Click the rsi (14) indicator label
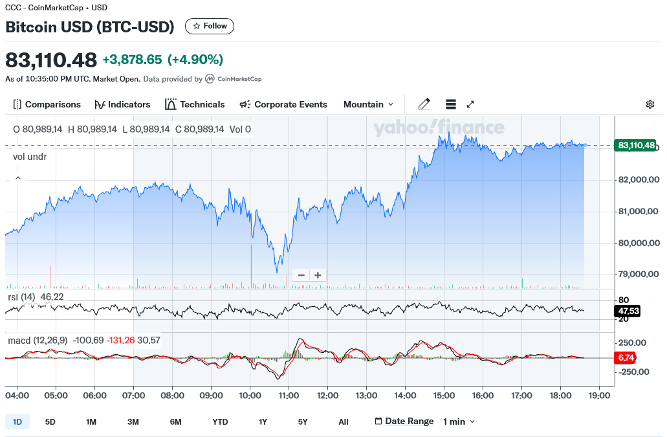667x437 pixels. (21, 297)
